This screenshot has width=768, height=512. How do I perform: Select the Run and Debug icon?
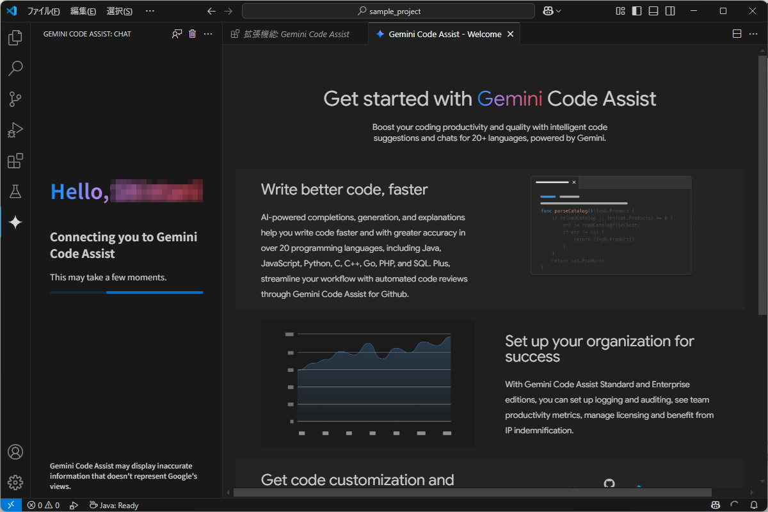point(15,130)
